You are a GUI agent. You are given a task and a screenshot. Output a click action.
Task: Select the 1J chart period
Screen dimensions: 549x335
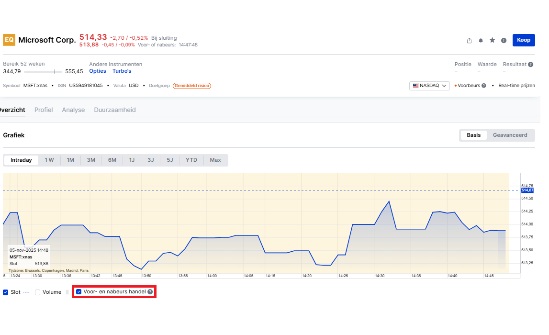(x=132, y=160)
